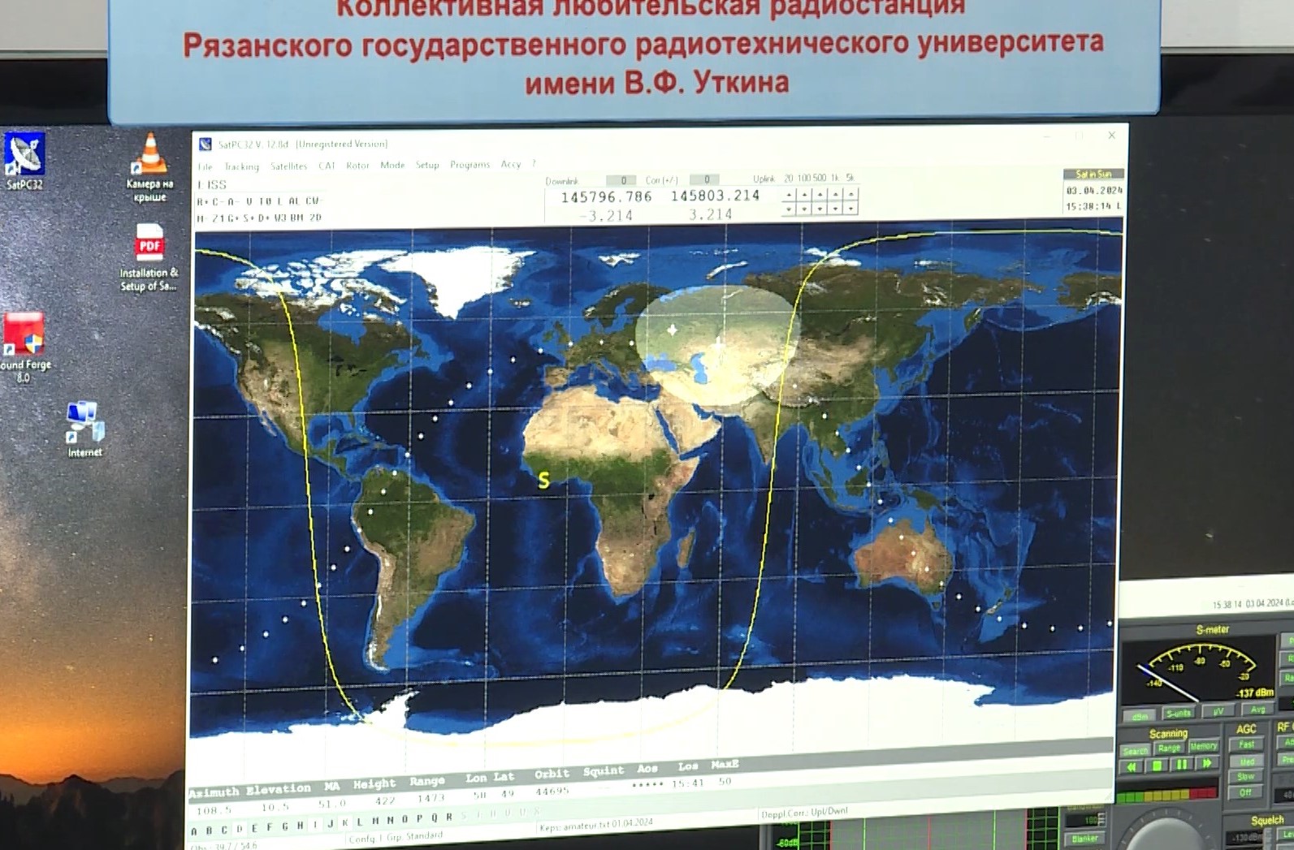Image resolution: width=1294 pixels, height=850 pixels.
Task: Toggle the R+ rotor control setting
Action: click(203, 201)
